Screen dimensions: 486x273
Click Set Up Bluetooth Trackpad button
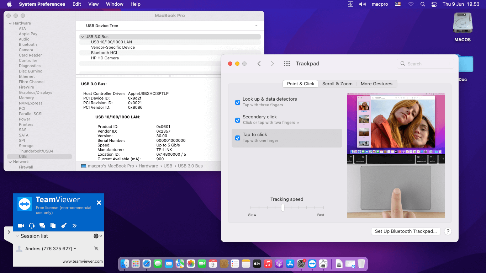point(406,231)
